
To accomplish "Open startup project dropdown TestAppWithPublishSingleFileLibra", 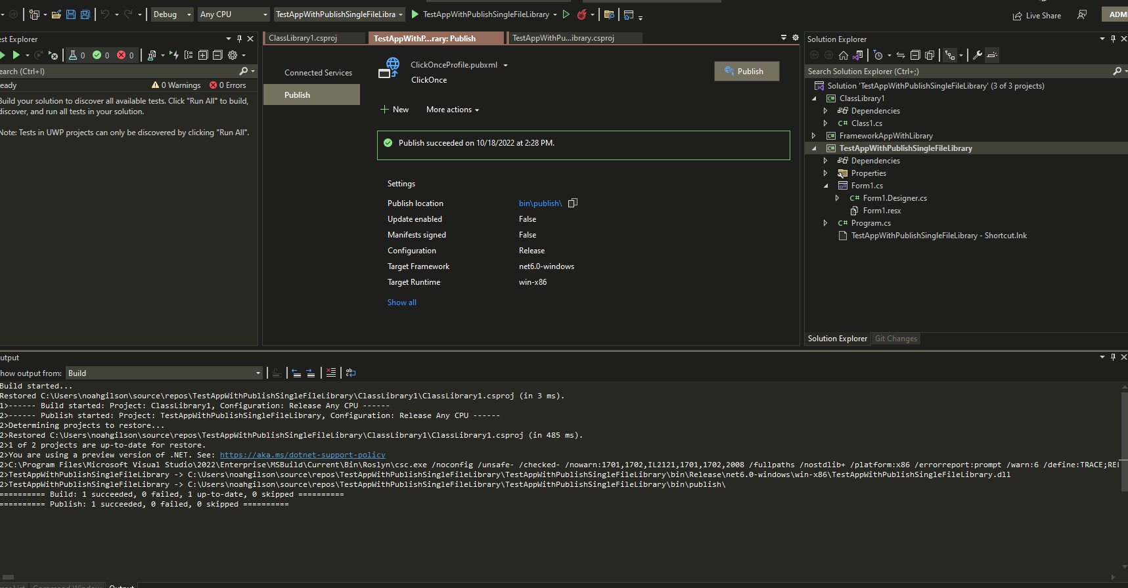I will click(339, 14).
